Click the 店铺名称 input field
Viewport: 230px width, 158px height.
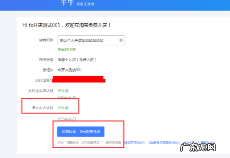pos(91,40)
